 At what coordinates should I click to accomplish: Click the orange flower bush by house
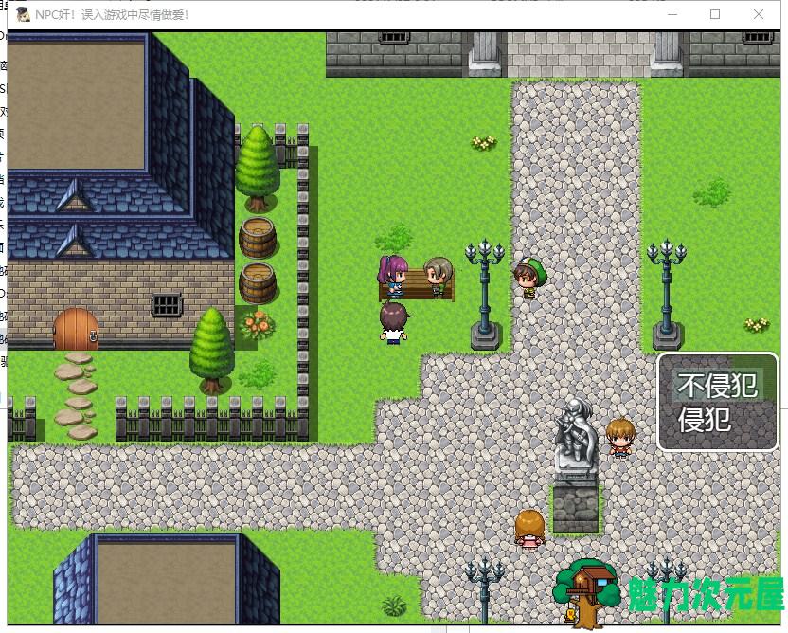pyautogui.click(x=258, y=325)
